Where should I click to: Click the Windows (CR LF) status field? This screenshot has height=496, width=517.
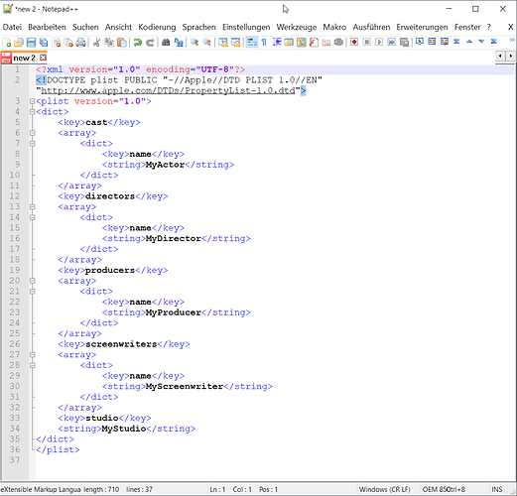[385, 489]
